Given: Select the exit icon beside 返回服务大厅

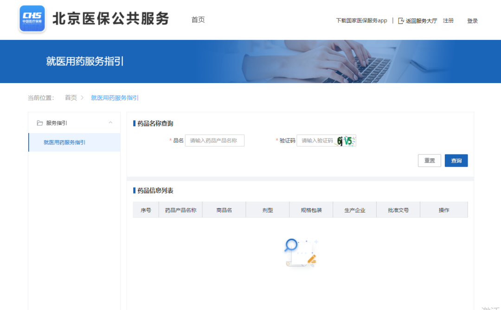Looking at the screenshot, I should [400, 20].
